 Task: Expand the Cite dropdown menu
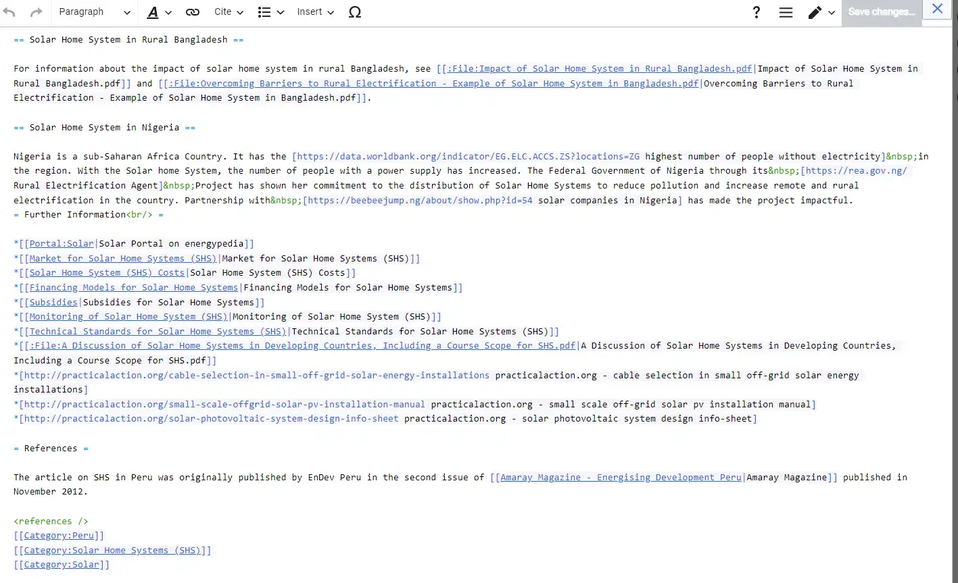click(x=229, y=12)
